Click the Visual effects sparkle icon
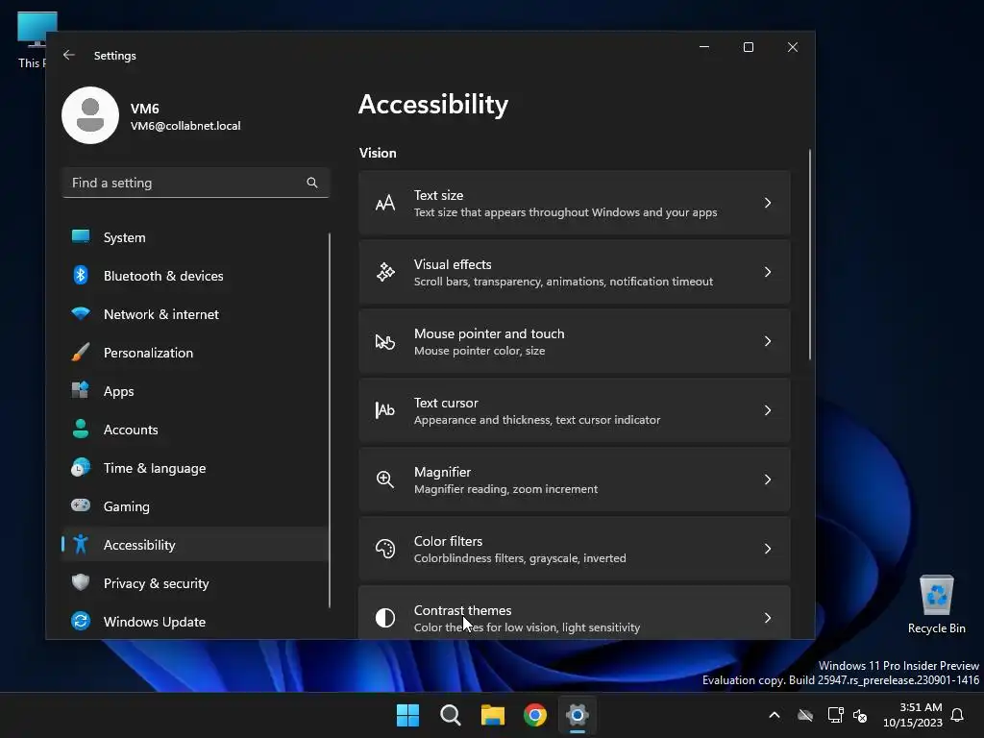 384,272
